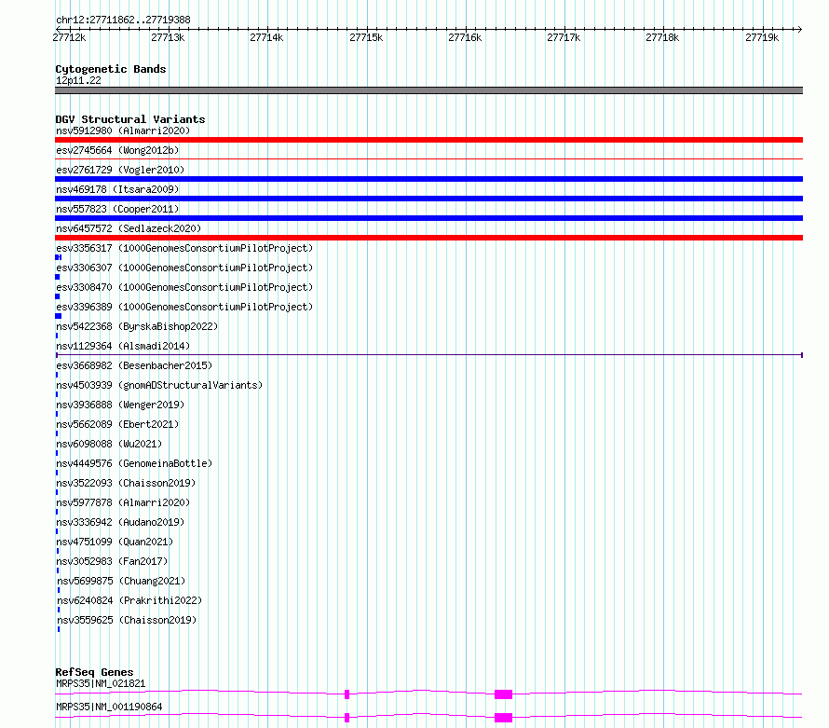Click nsv5422368 (ByrskaBishop2022) label

tap(137, 326)
